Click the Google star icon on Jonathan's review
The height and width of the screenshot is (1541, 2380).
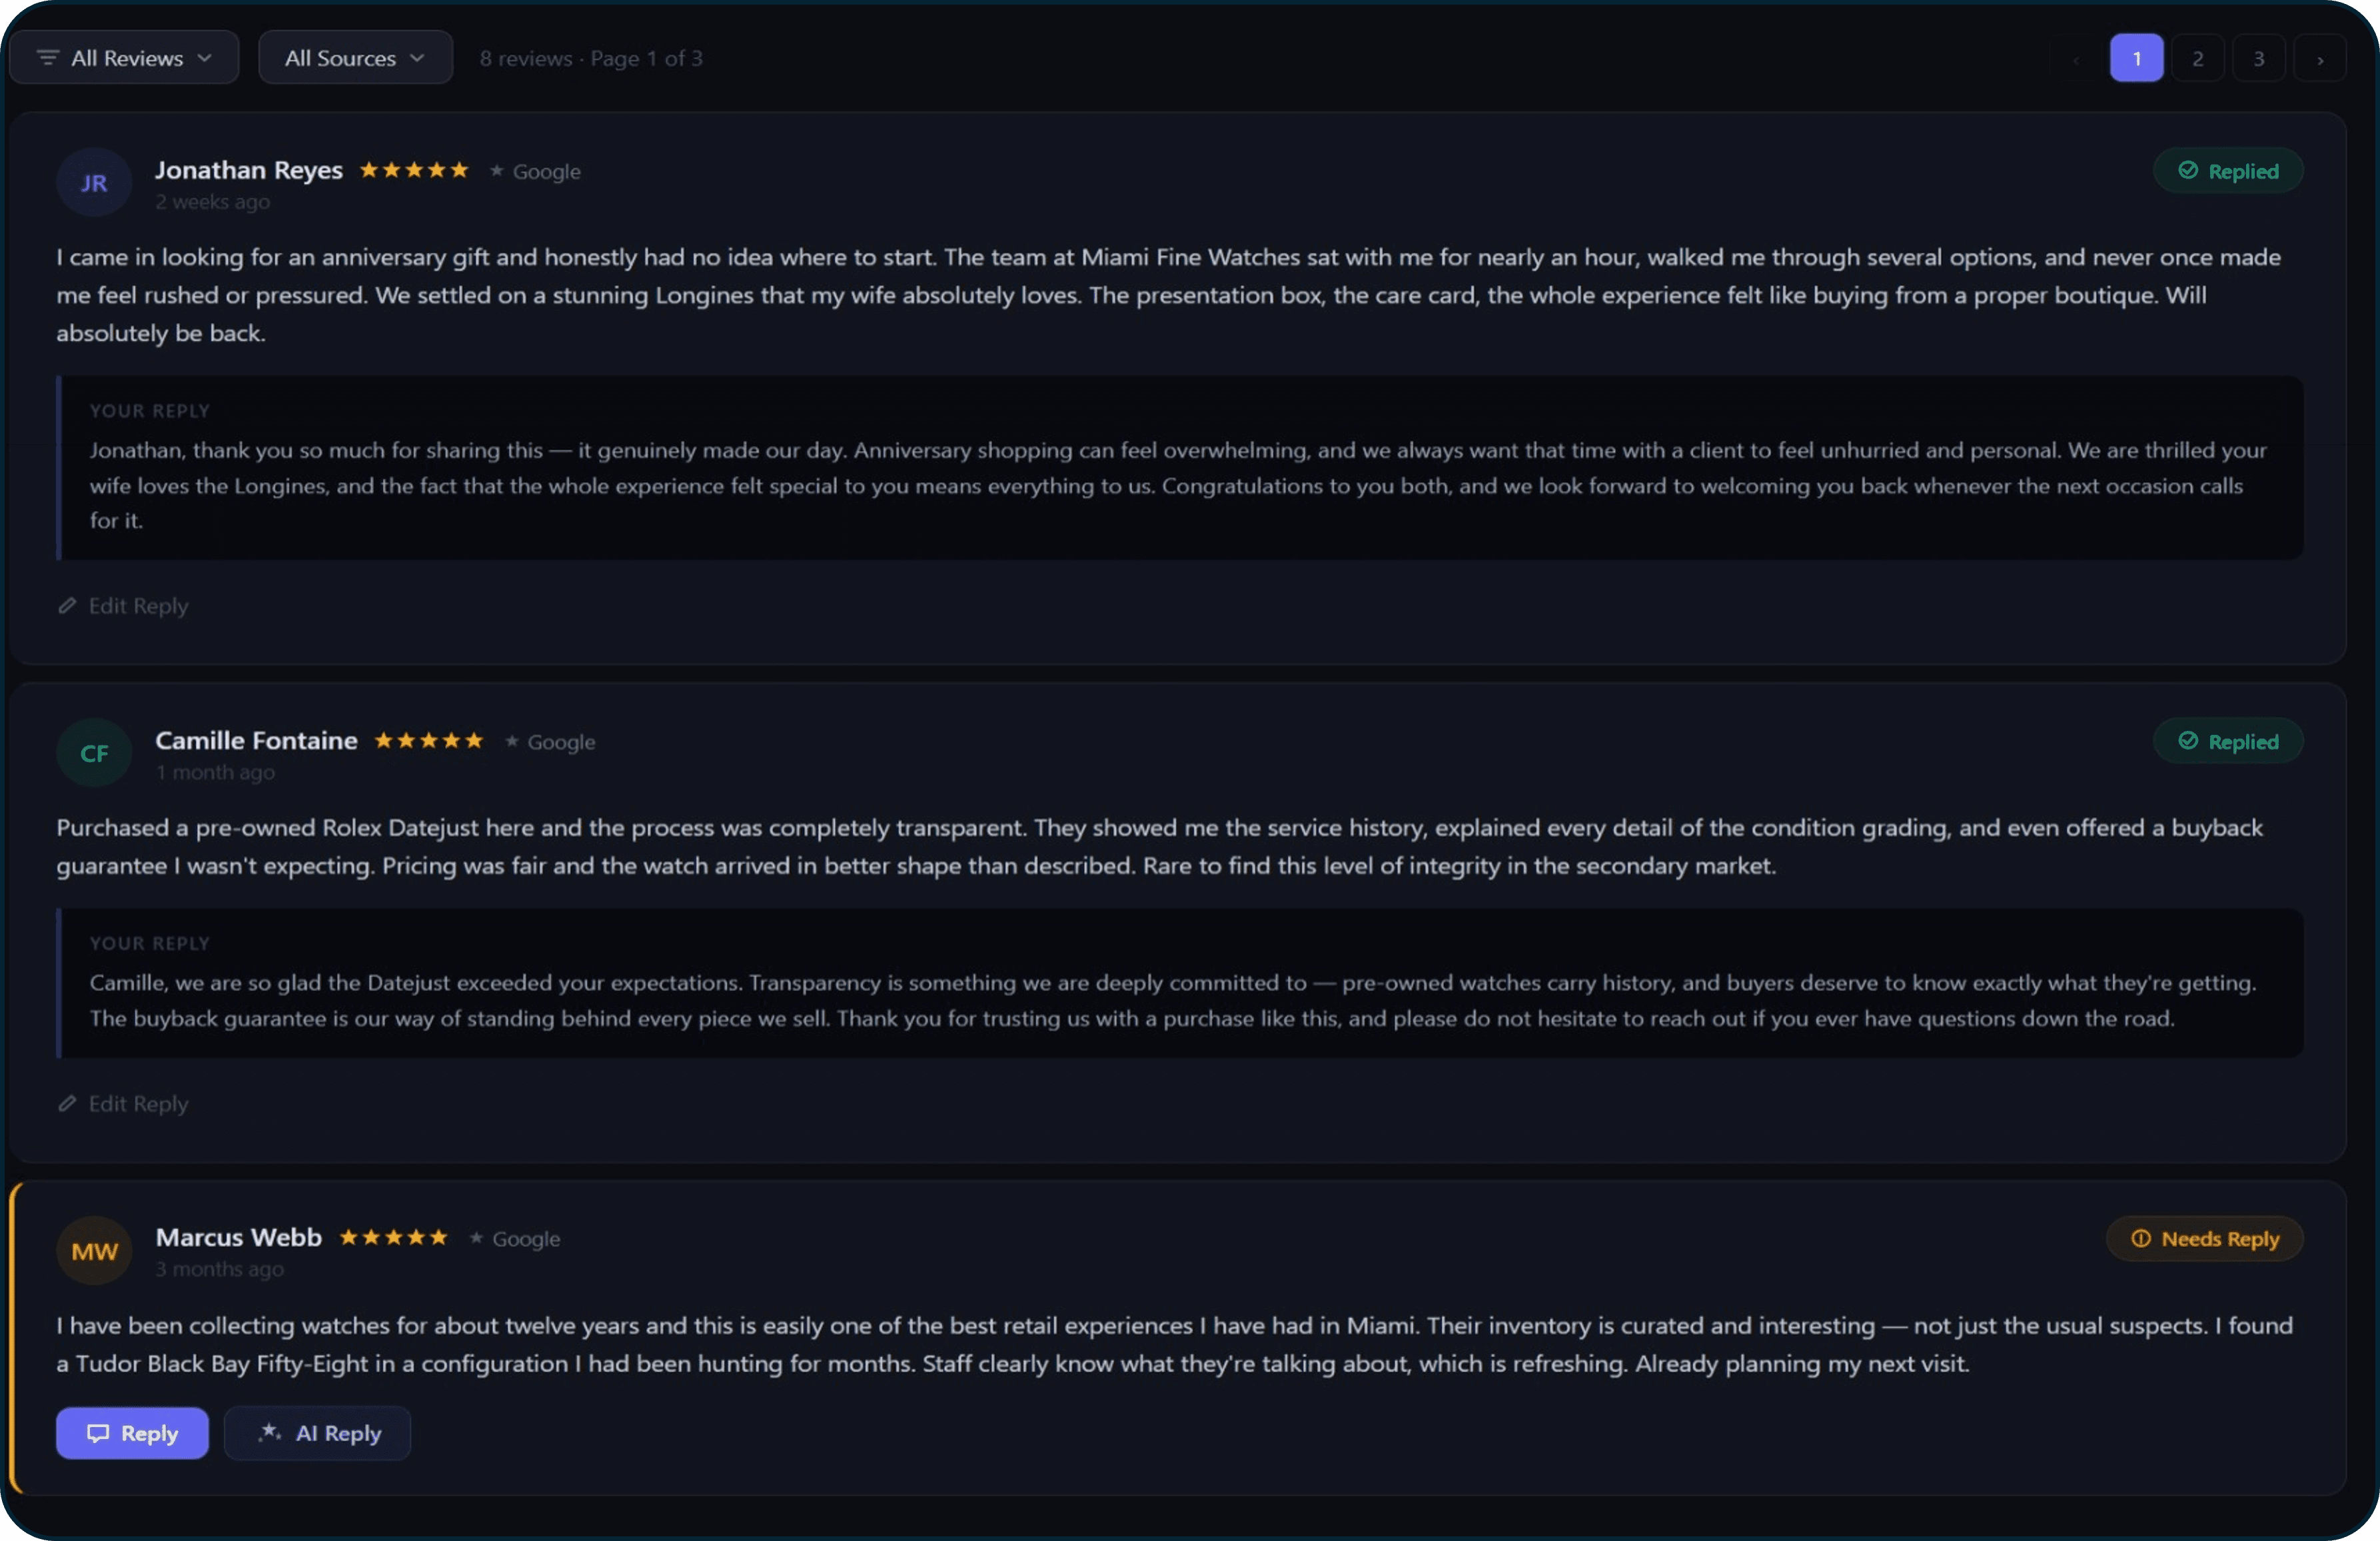[x=497, y=171]
